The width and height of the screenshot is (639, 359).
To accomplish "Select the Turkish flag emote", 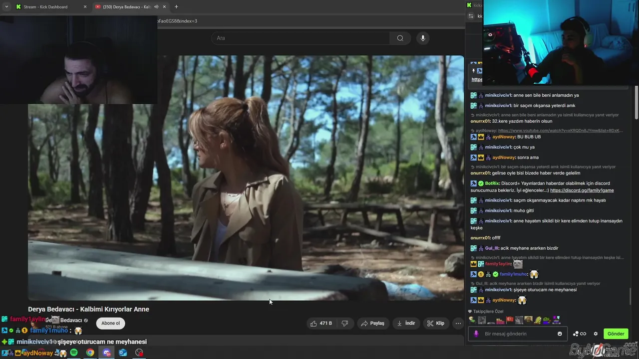I will tap(510, 320).
